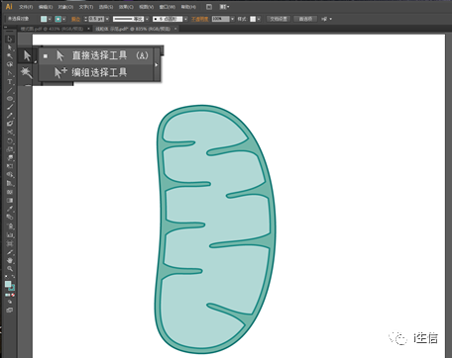Open the stroke weight dropdown
This screenshot has height=358, width=452.
(x=107, y=19)
